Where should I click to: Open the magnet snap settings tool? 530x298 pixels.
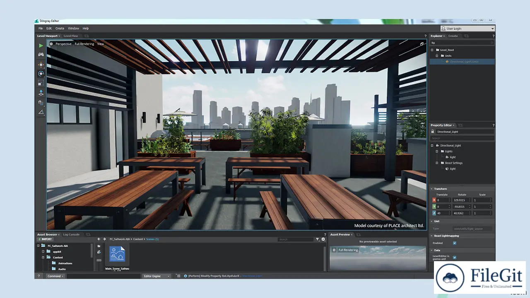(41, 103)
